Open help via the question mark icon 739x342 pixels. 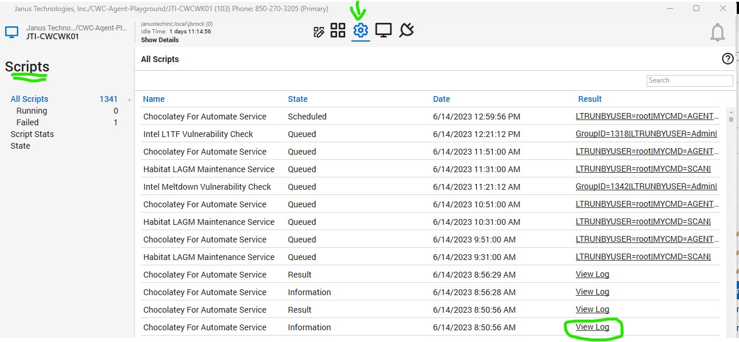[727, 59]
